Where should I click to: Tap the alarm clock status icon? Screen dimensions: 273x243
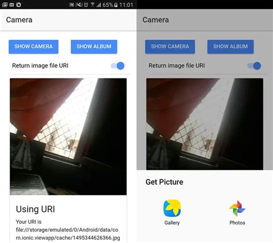[86, 5]
